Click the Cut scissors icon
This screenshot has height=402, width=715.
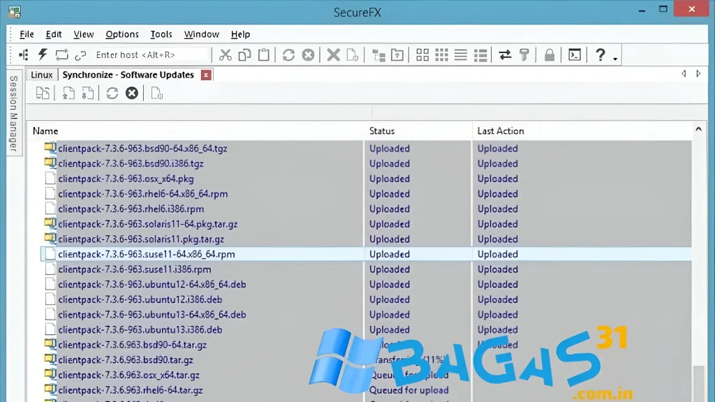(226, 55)
